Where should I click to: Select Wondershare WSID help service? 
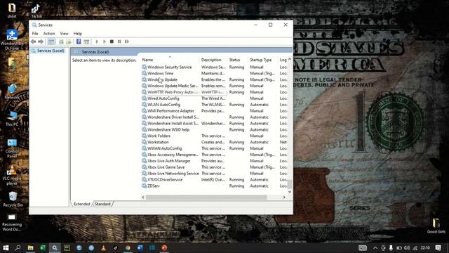coord(214,129)
